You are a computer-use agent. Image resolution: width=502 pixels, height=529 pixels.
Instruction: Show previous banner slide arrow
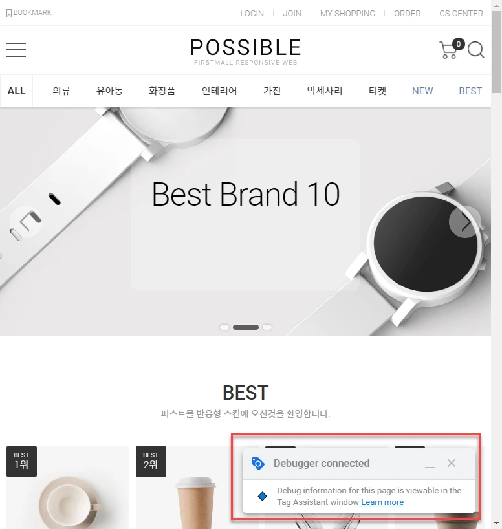(26, 222)
